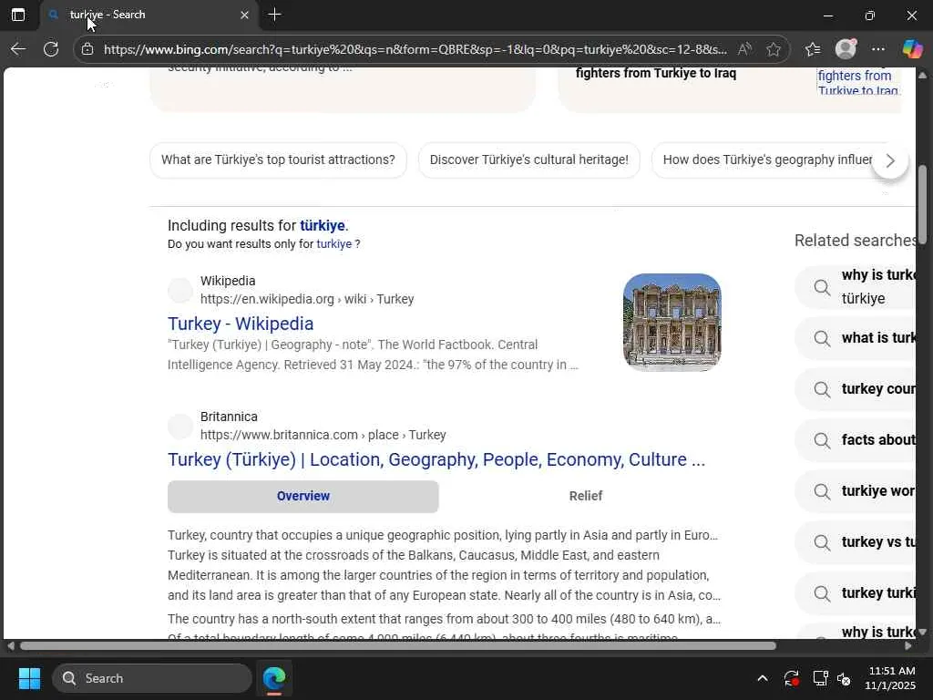The height and width of the screenshot is (700, 933).
Task: Select 'How does Türkiye's geography' suggestion chip
Action: pos(767,160)
